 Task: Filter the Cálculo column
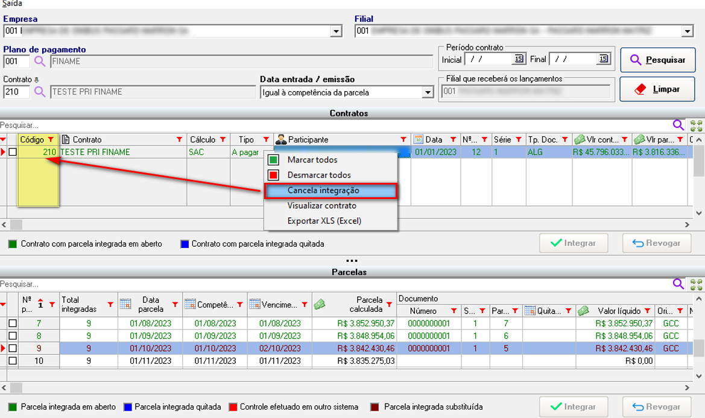pyautogui.click(x=223, y=139)
